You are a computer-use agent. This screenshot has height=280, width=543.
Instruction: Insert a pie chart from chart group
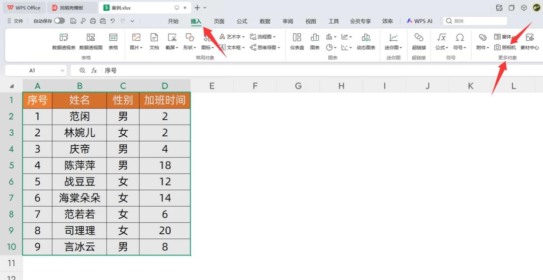pos(331,47)
